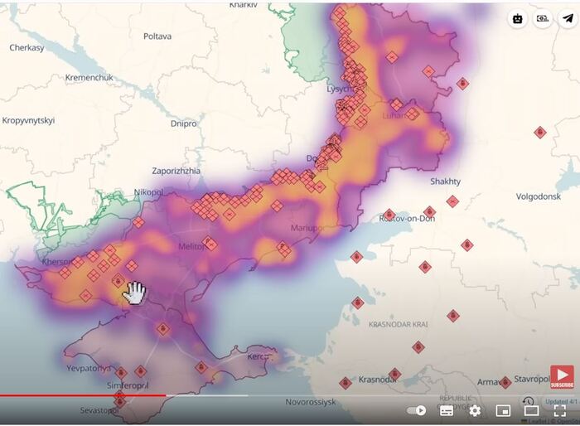The width and height of the screenshot is (580, 426).
Task: Click the end of the red played bar
Action: (x=166, y=395)
